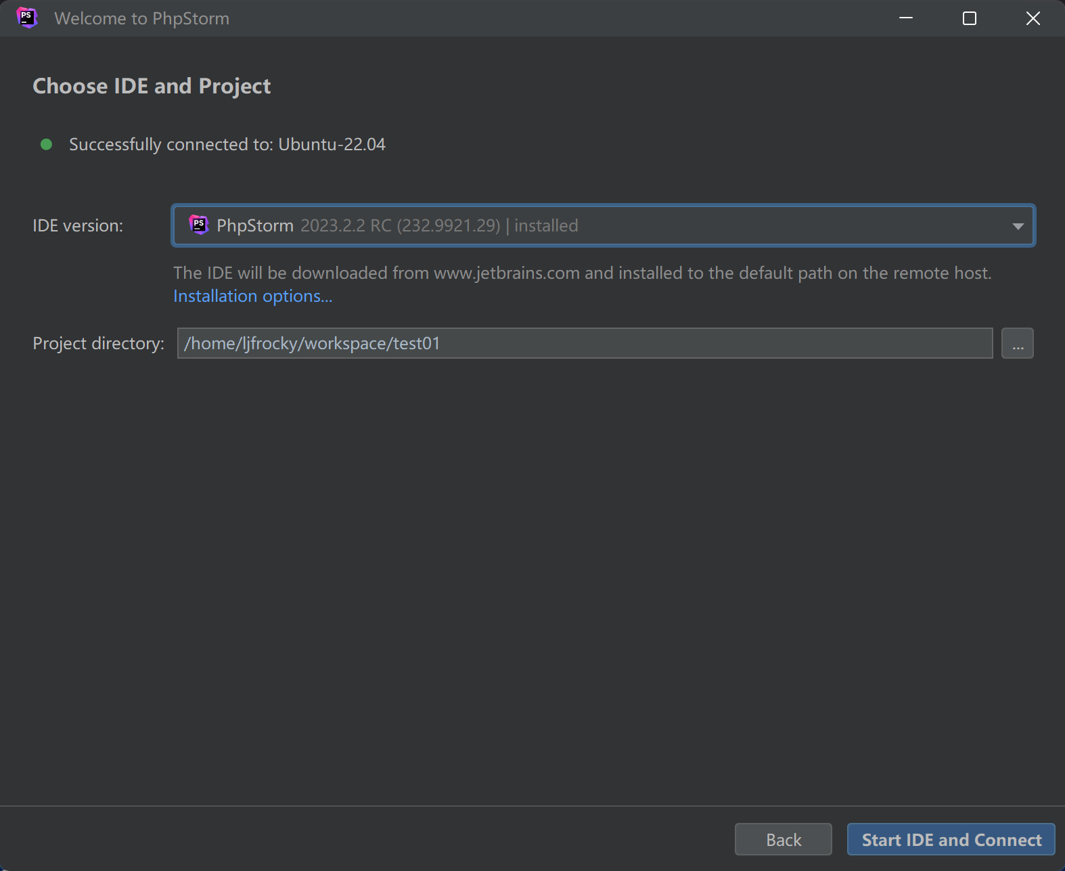The height and width of the screenshot is (871, 1065).
Task: Click the 'installed' status in IDE version combo
Action: click(x=546, y=225)
